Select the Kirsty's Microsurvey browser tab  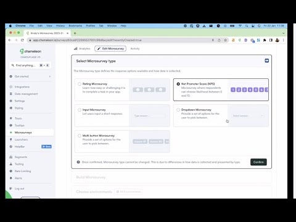[47, 33]
